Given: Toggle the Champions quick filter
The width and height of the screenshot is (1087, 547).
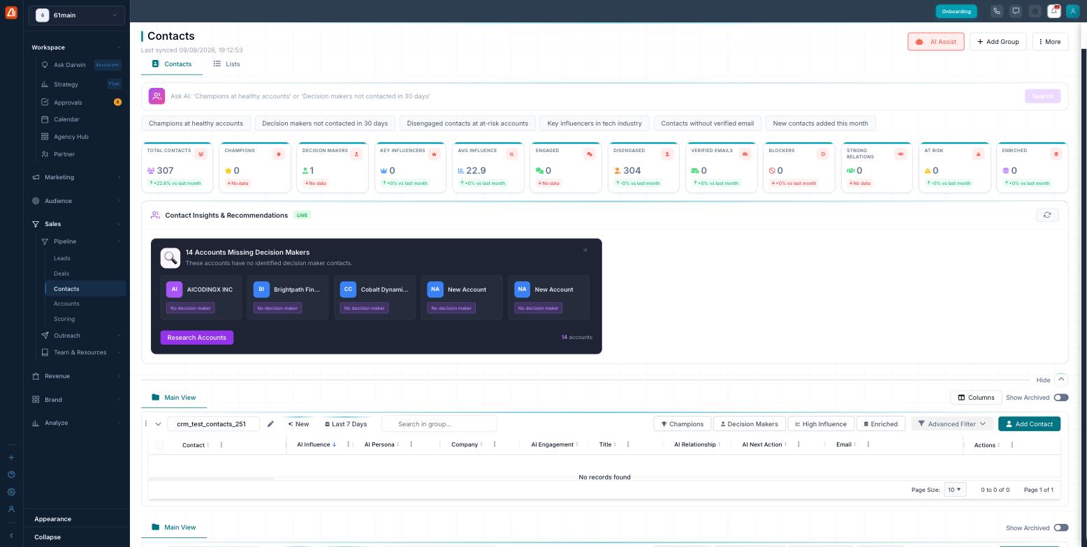Looking at the screenshot, I should [x=683, y=424].
